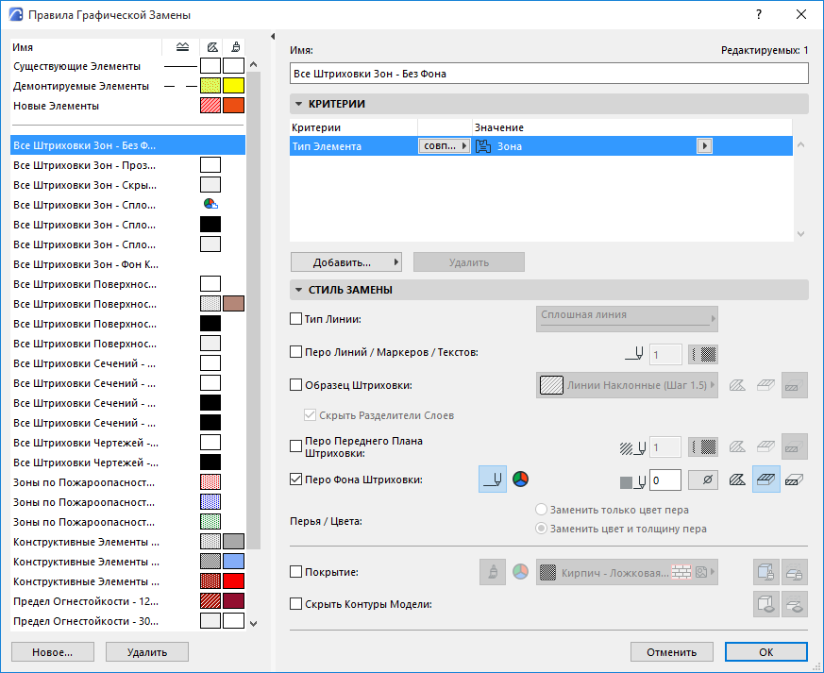Image resolution: width=824 pixels, height=673 pixels.
Task: Click the help question mark icon
Action: pos(759,15)
